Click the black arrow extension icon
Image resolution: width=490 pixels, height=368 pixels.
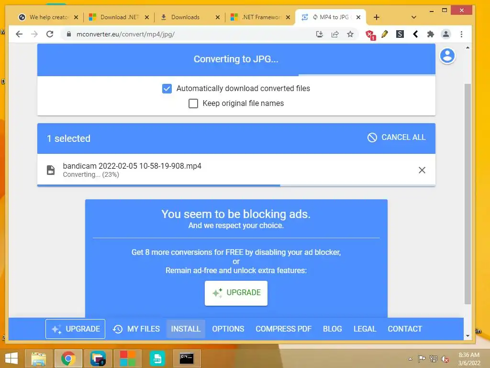[x=415, y=34]
